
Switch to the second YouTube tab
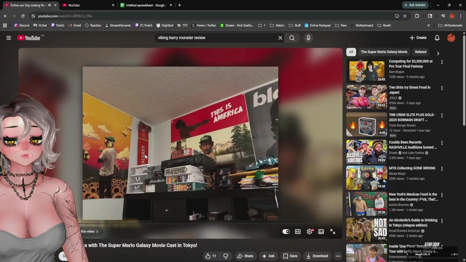(88, 5)
